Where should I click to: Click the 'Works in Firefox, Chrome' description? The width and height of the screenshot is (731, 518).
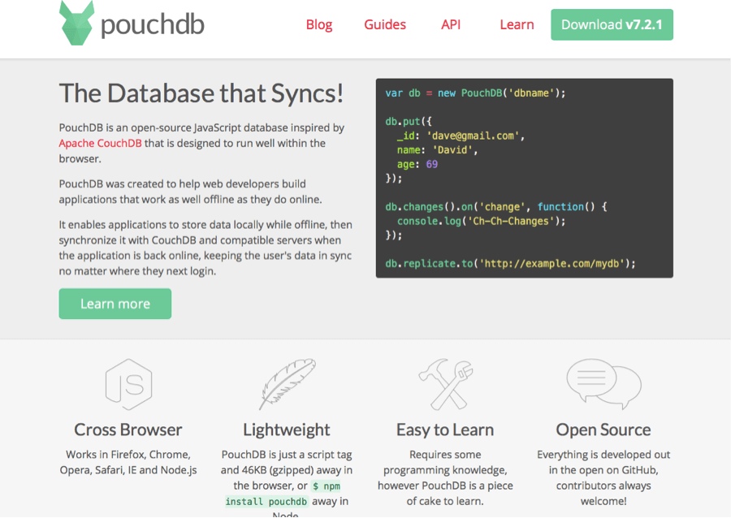128,462
